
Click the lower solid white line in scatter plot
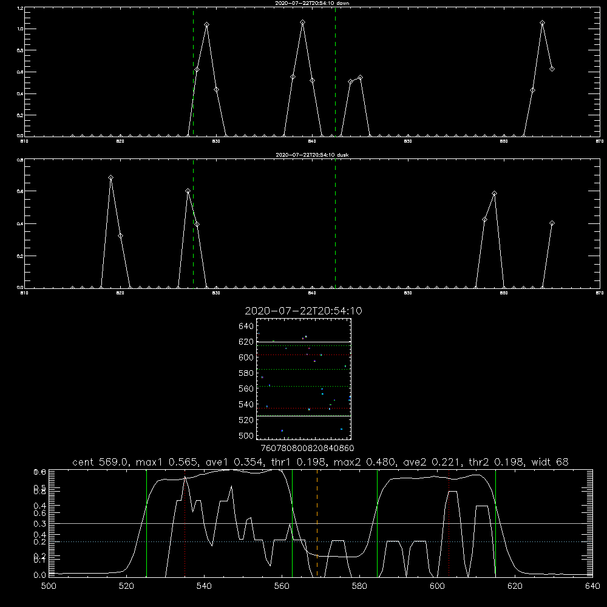click(303, 416)
